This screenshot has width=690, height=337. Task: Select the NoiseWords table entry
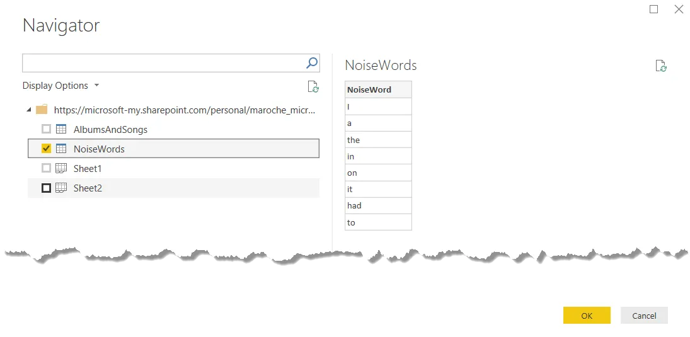tap(173, 149)
